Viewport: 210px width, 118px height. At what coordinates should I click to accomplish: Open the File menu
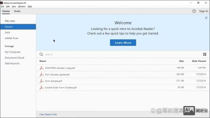[x=3, y=6]
